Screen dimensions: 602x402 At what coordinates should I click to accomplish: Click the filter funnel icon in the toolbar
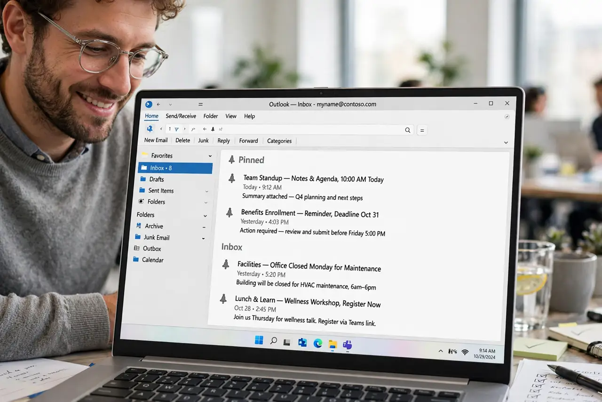pos(176,129)
